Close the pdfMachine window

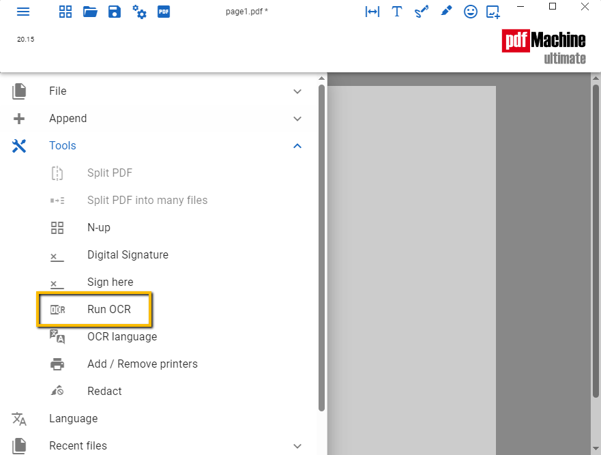[585, 6]
